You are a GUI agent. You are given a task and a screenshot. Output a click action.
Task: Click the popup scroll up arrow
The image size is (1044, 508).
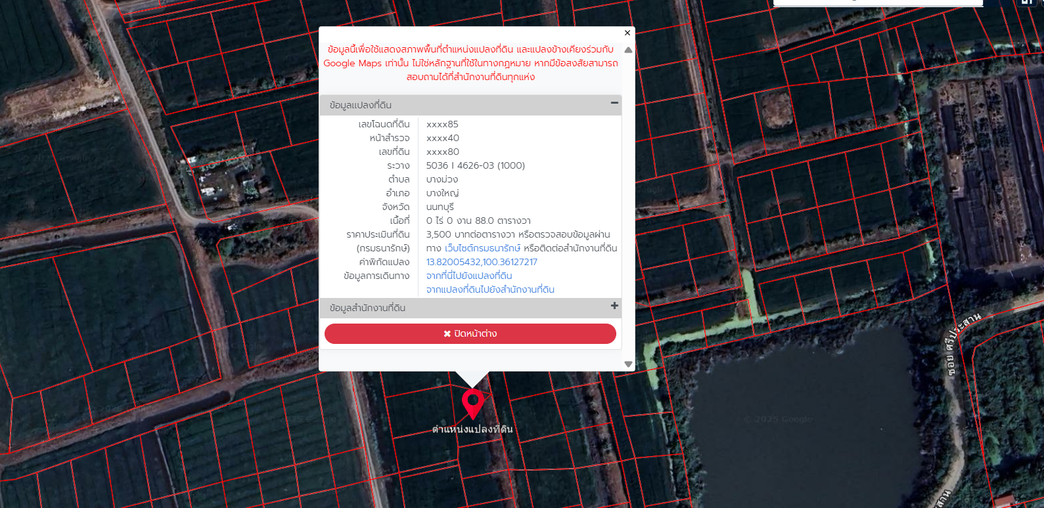628,50
